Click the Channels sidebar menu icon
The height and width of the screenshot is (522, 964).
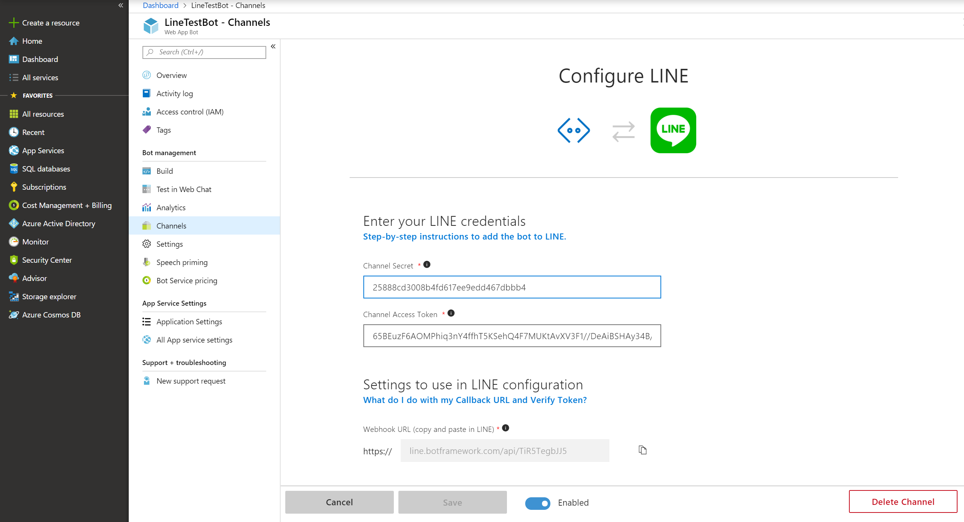click(147, 226)
